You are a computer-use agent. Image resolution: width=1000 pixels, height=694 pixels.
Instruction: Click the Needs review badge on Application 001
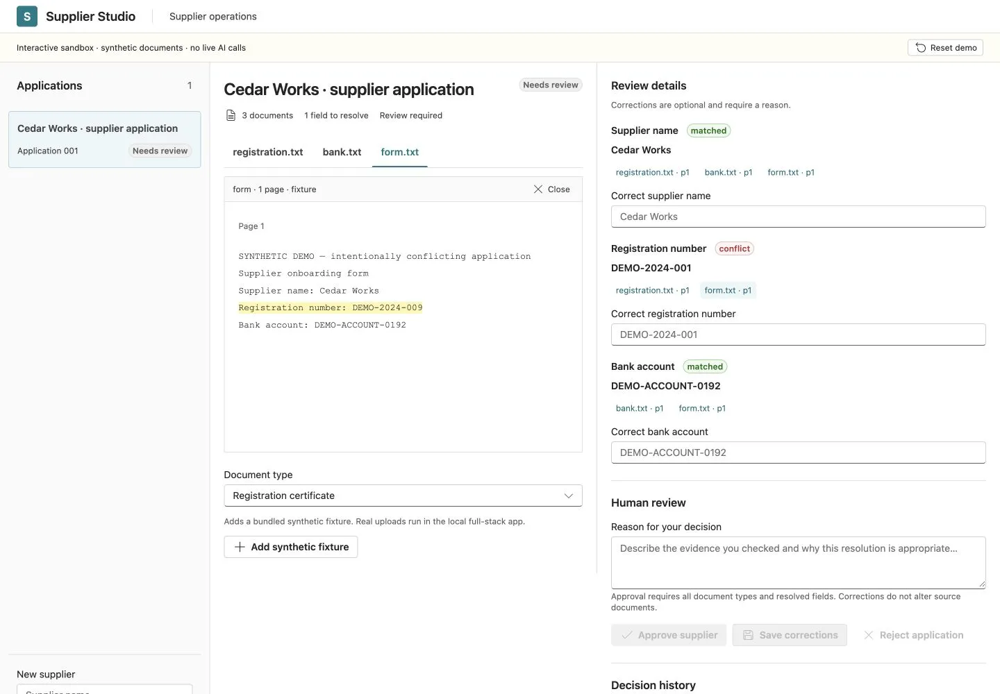160,151
